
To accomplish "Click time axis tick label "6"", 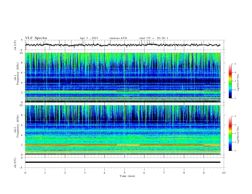I will [144, 173].
